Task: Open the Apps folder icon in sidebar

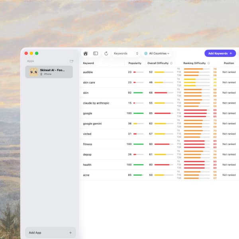Action: point(71,61)
